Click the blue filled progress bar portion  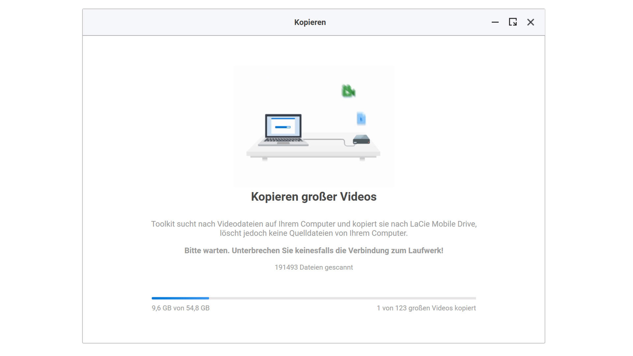pyautogui.click(x=180, y=298)
